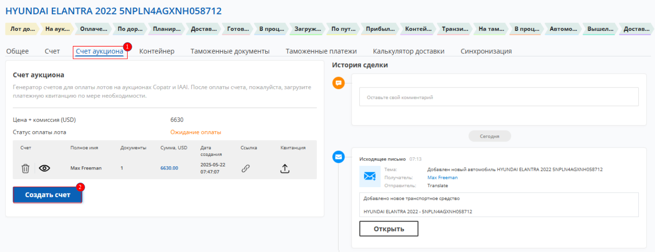Click the Добавлено новое транспортное средство message

point(411,199)
